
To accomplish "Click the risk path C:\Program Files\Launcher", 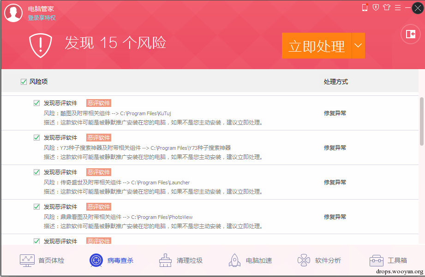I will (x=161, y=183).
